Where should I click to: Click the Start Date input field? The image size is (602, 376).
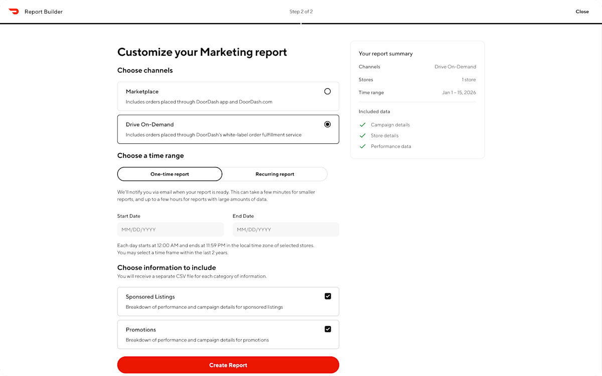point(171,230)
